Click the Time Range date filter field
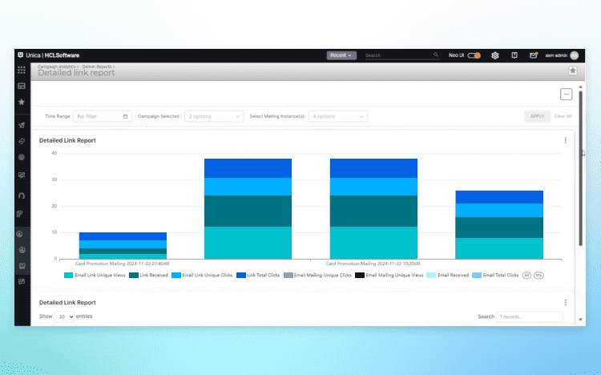Screen dimensions: 601x375 coord(103,116)
